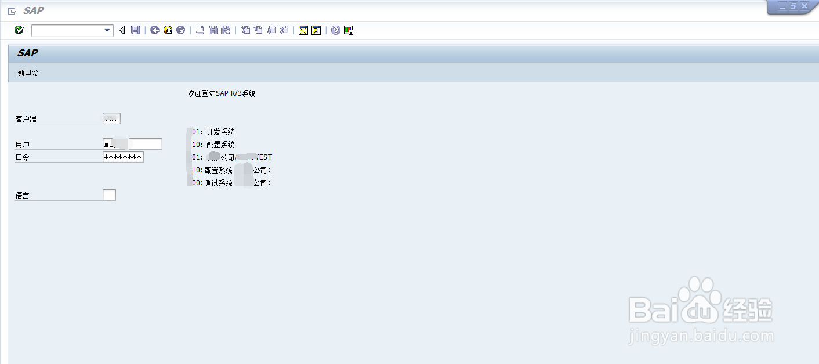Click the welcome text 欢迎登陆SAP R/3系统
Screen dimensions: 819x364
coord(222,93)
